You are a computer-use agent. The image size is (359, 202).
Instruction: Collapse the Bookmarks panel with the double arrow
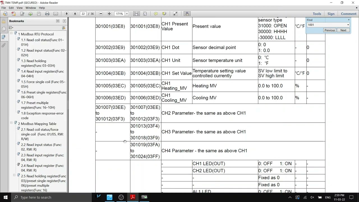pos(58,21)
